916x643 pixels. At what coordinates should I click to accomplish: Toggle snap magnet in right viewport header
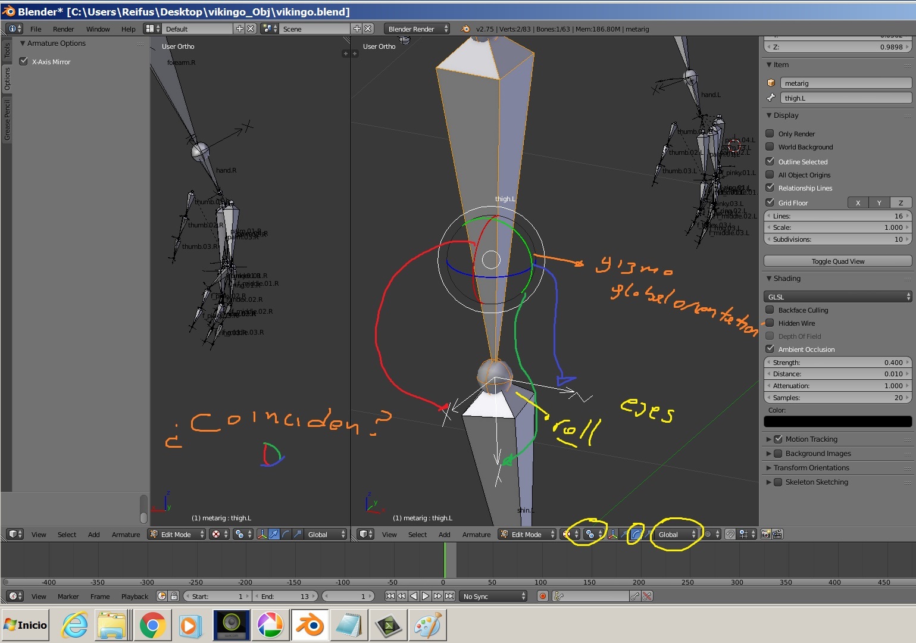point(730,534)
